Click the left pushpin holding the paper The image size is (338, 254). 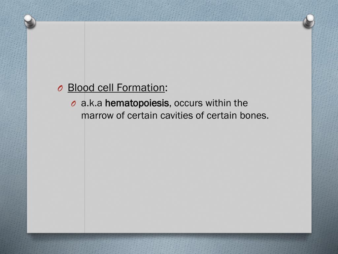coord(30,21)
